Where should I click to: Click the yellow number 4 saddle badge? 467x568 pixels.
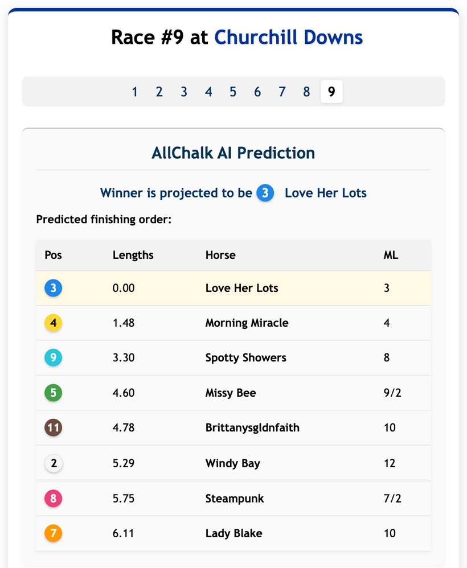pos(54,323)
